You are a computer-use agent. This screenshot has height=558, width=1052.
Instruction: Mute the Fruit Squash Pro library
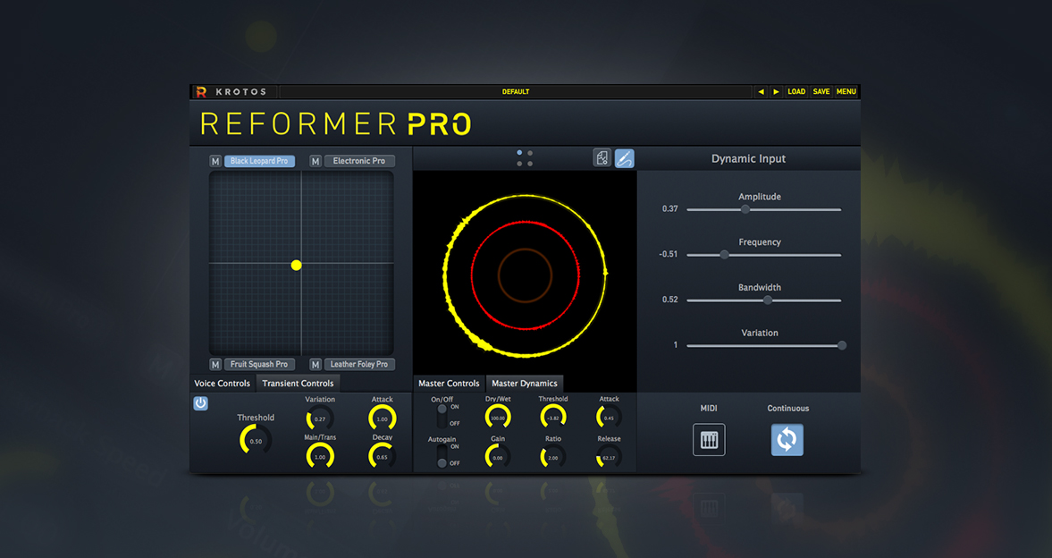coord(215,365)
